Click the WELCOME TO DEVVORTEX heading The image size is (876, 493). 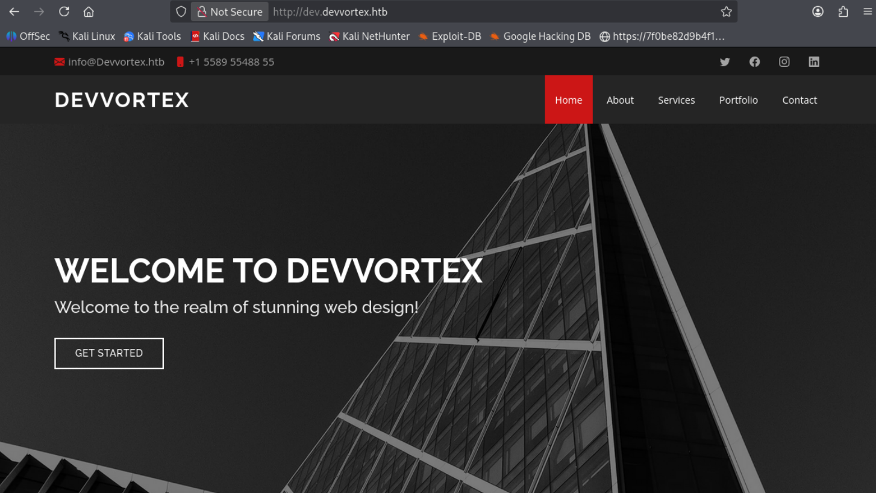(x=269, y=270)
